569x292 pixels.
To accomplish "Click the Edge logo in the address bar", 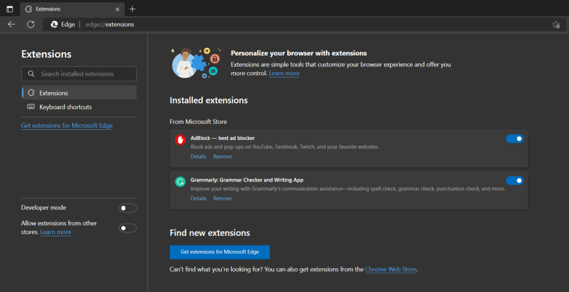I will coord(54,24).
